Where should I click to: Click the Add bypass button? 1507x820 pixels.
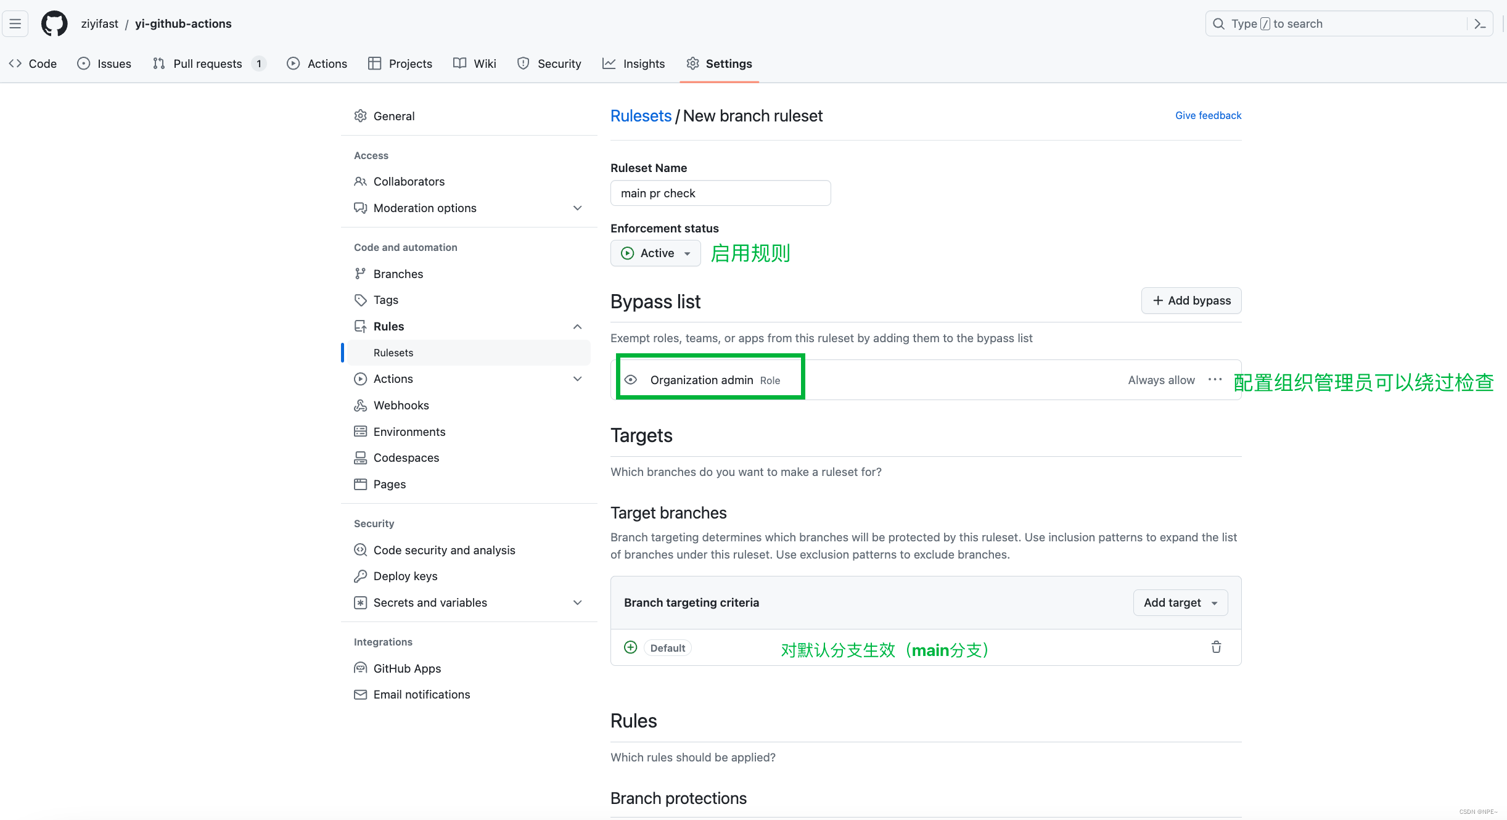point(1191,301)
